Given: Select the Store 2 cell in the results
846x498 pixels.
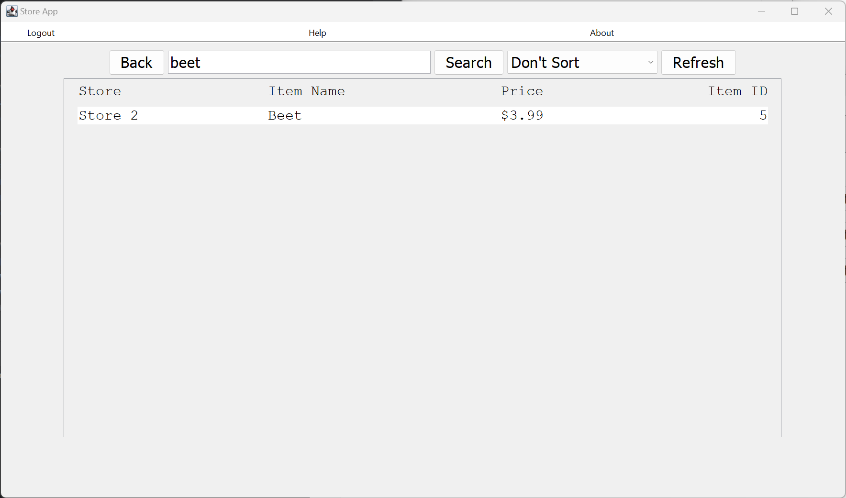Looking at the screenshot, I should pyautogui.click(x=109, y=115).
